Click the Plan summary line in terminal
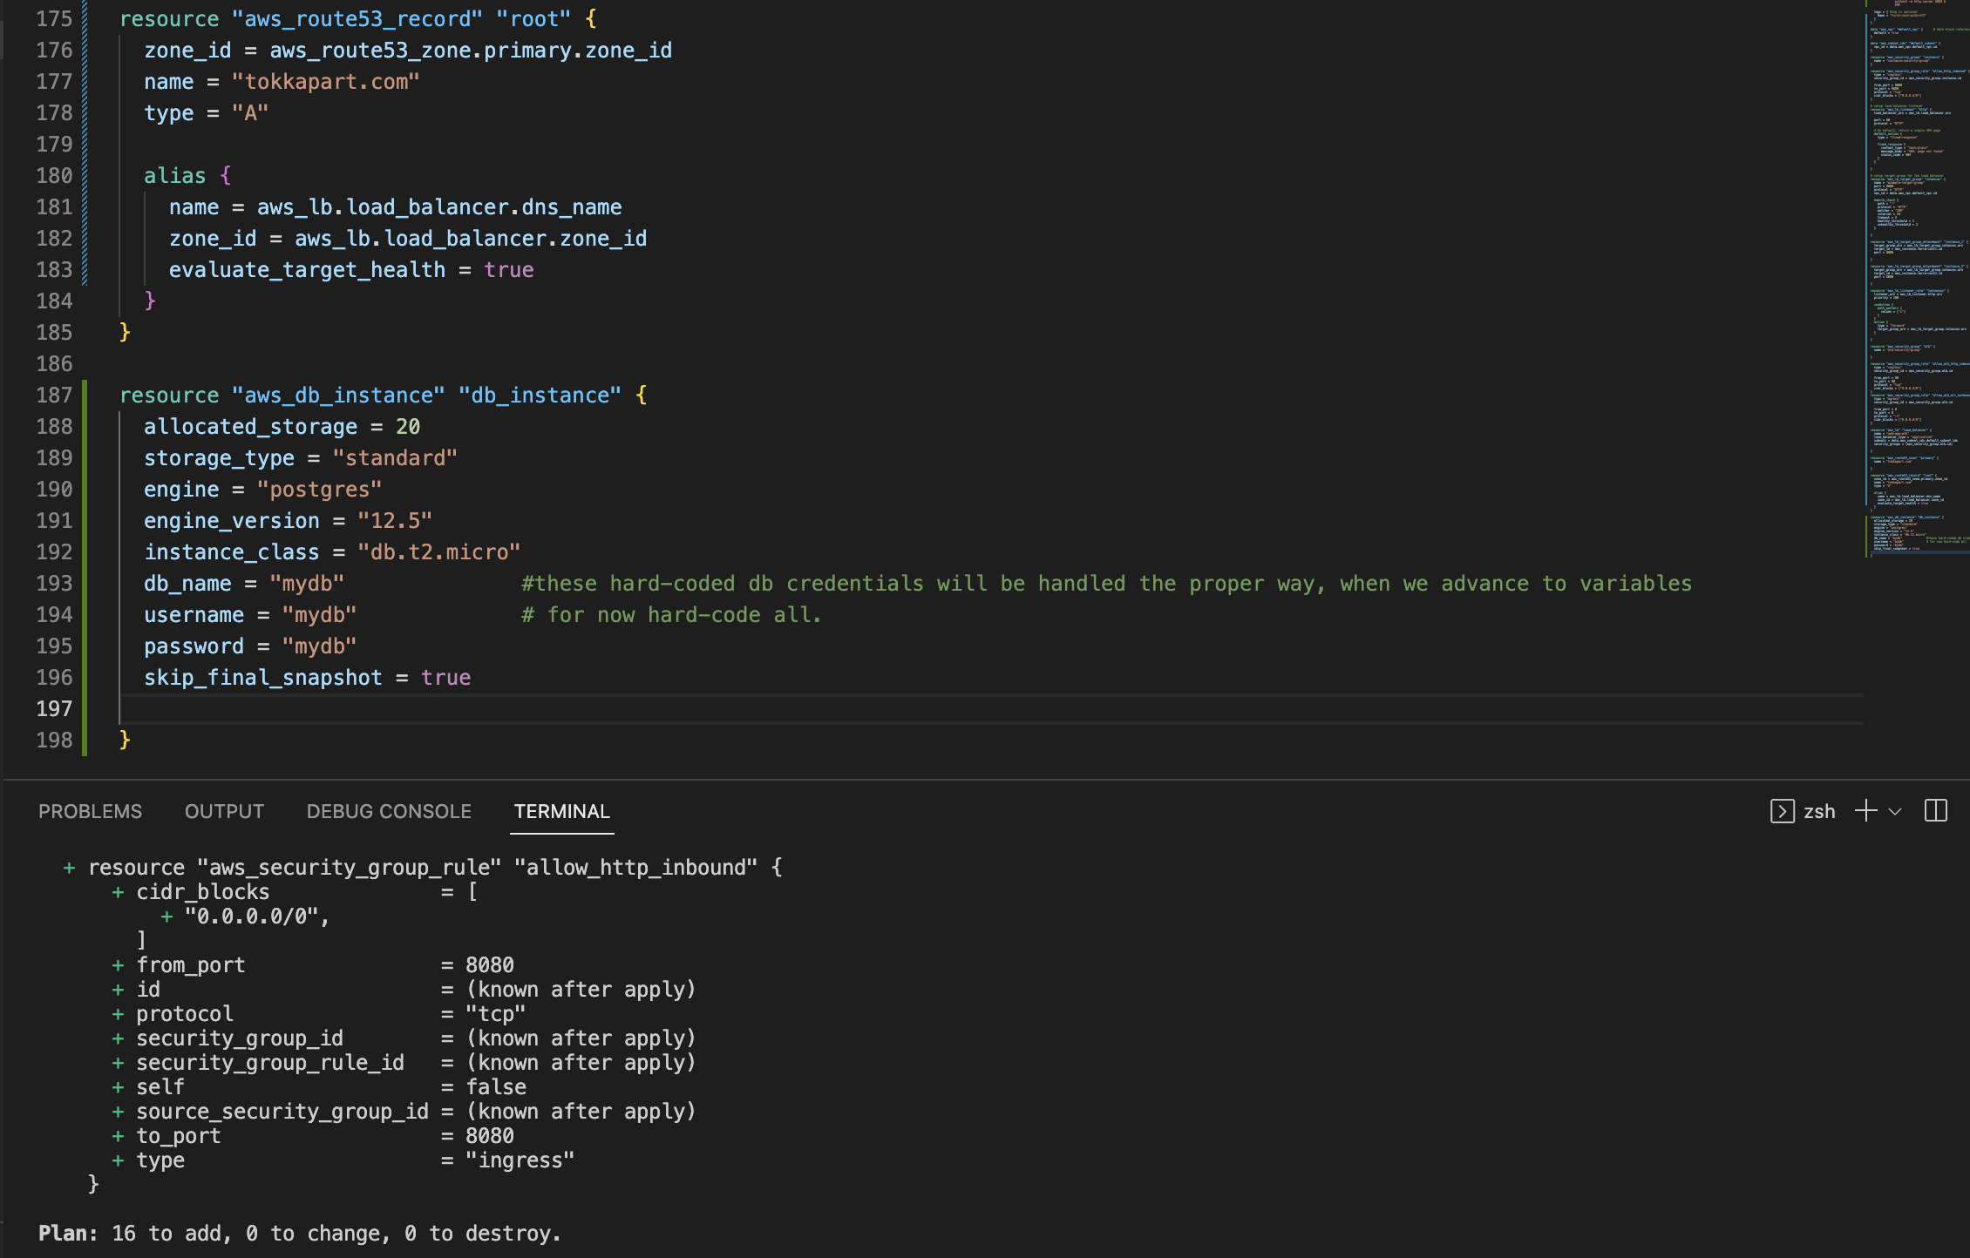The image size is (1970, 1258). [299, 1234]
